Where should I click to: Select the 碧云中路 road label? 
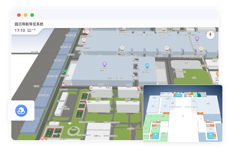tap(35, 52)
